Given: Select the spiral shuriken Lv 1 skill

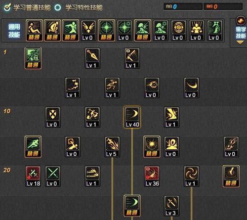Looking at the screenshot, I should click(191, 176).
